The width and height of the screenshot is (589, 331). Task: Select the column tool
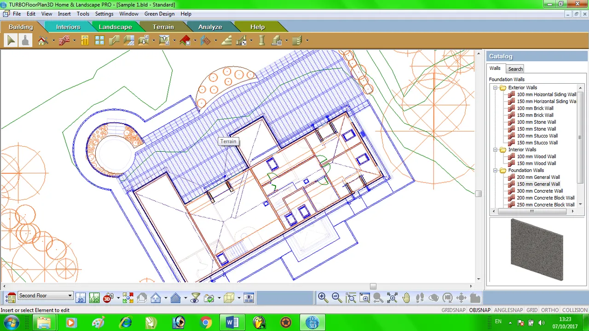[262, 40]
